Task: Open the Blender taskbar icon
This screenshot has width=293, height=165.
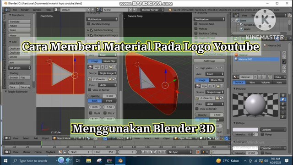Action: (120, 161)
